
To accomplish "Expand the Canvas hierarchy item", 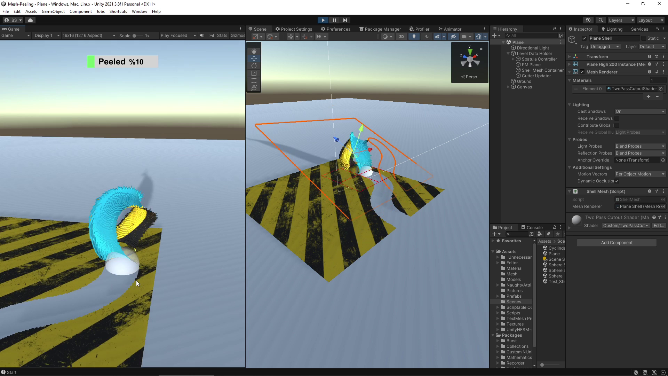I will pyautogui.click(x=508, y=87).
